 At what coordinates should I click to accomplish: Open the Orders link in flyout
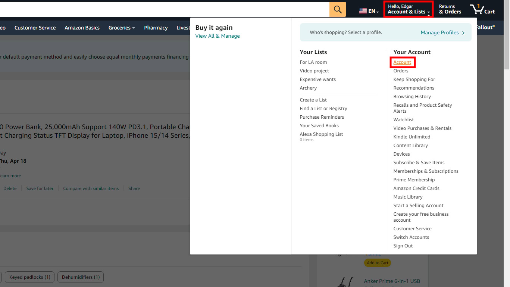point(401,71)
